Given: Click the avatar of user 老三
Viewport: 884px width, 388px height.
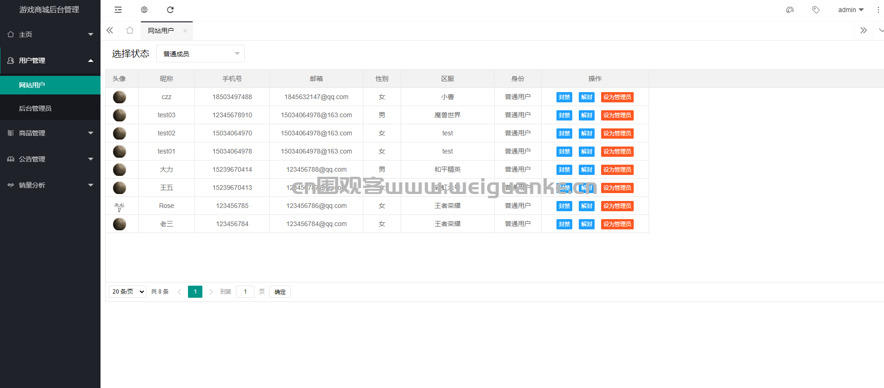Looking at the screenshot, I should tap(120, 224).
